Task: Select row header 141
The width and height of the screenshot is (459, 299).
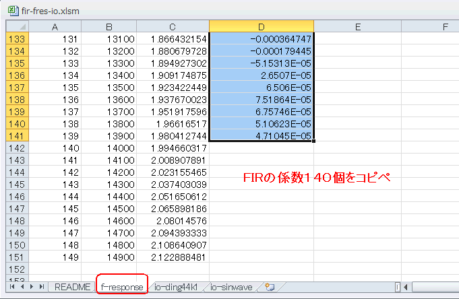Action: [x=18, y=136]
